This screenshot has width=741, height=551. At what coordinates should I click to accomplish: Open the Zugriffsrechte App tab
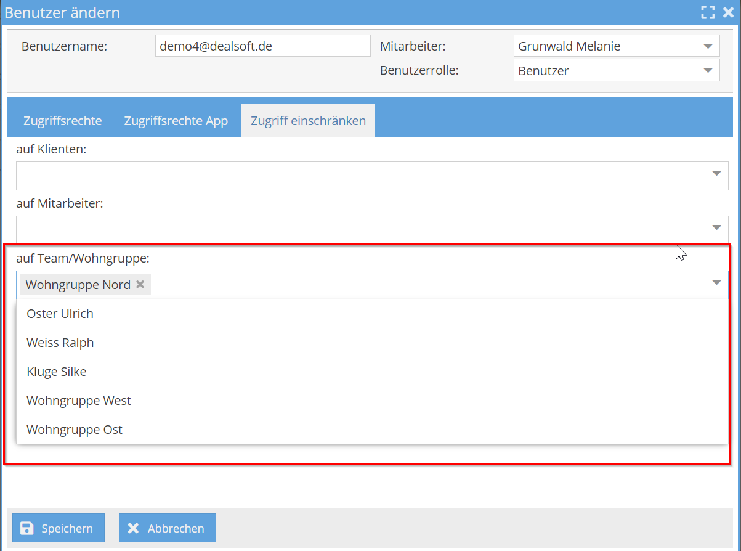click(x=176, y=121)
